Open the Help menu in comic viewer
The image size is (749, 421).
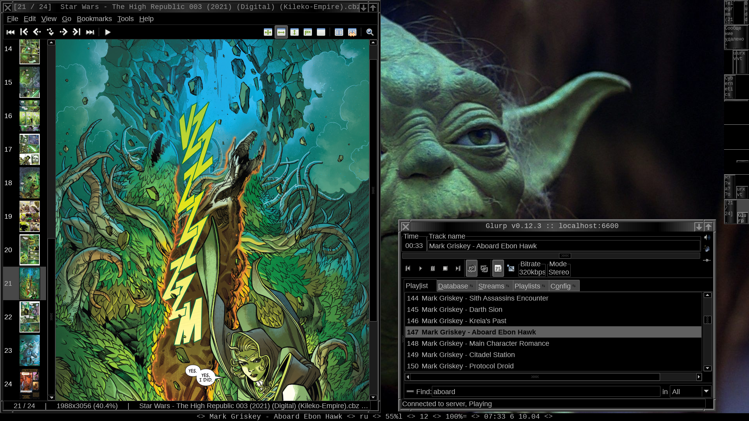click(x=146, y=19)
